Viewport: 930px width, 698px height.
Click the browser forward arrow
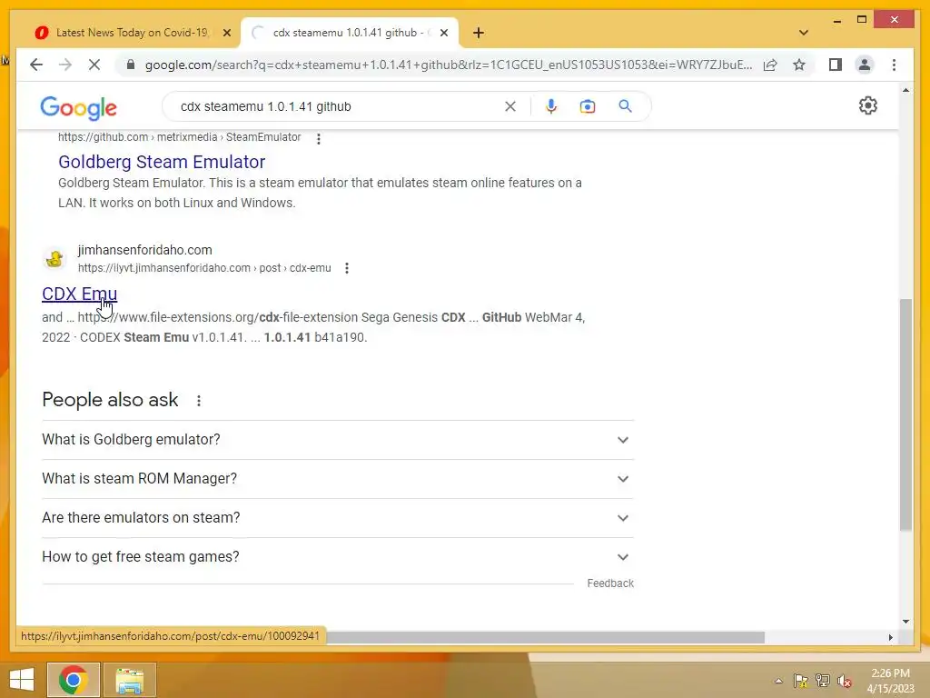65,65
